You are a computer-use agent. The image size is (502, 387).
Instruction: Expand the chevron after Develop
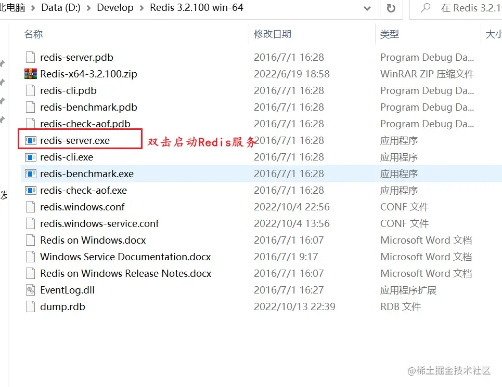pos(142,8)
